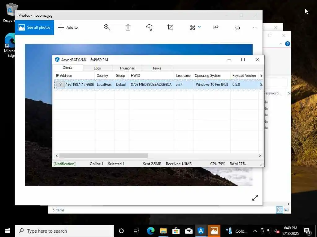Click the Group column header
Viewport: 317px width, 237px height.
[121, 76]
